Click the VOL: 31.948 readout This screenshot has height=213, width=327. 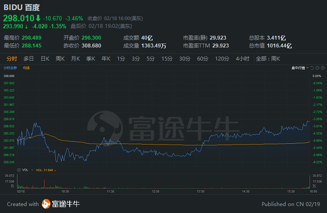[x=44, y=170]
